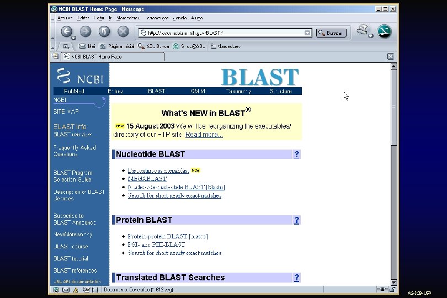
Task: Click inside the URL address field
Action: point(225,33)
